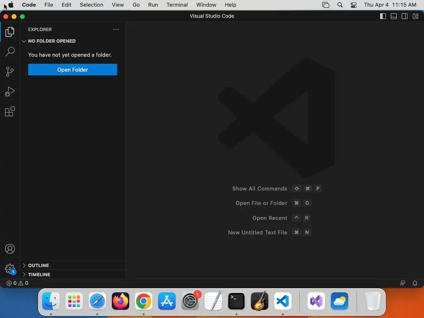This screenshot has width=424, height=318.
Task: Open the Run menu
Action: [x=153, y=5]
